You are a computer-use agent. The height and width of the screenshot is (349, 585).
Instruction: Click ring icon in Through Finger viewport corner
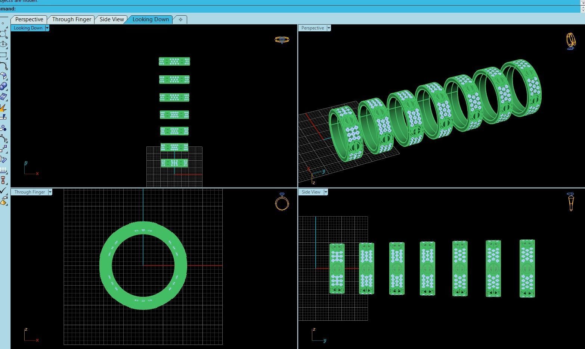tap(282, 202)
